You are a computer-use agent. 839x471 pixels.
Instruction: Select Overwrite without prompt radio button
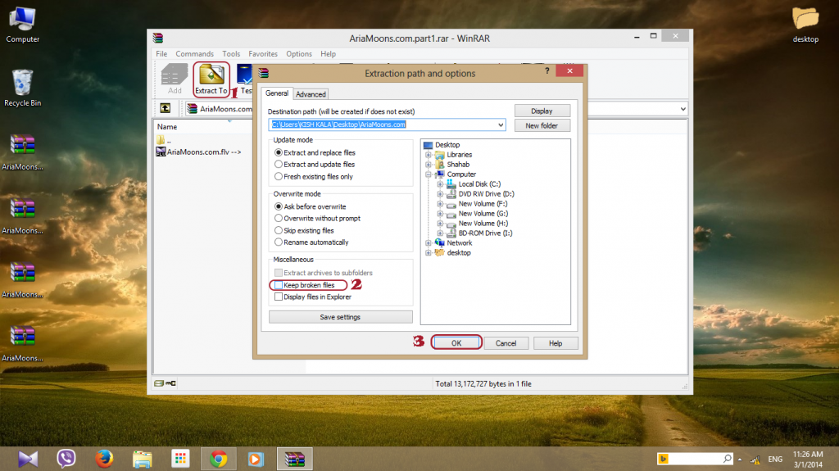pyautogui.click(x=279, y=219)
